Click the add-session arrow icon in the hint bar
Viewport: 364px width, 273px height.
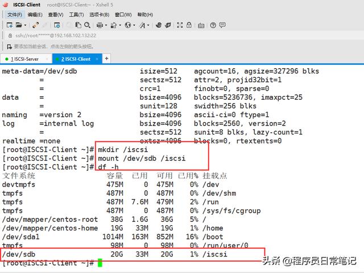9,47
